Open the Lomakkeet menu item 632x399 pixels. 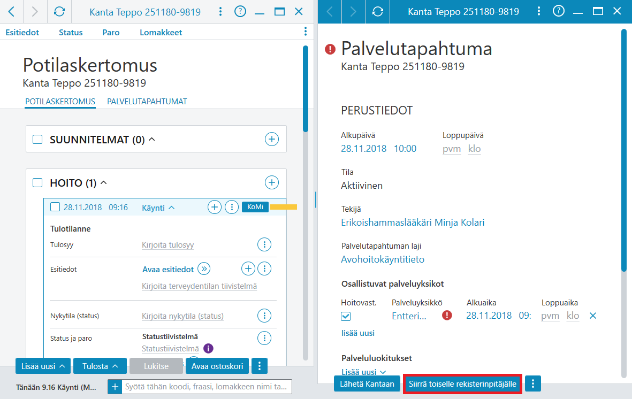point(161,32)
